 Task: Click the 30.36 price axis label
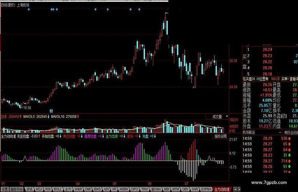233,61
